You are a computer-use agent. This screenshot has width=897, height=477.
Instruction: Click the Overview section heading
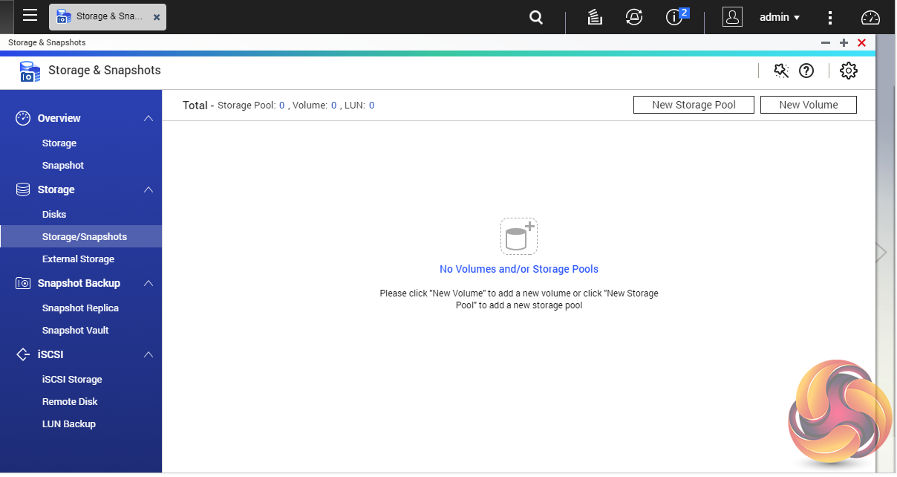59,118
